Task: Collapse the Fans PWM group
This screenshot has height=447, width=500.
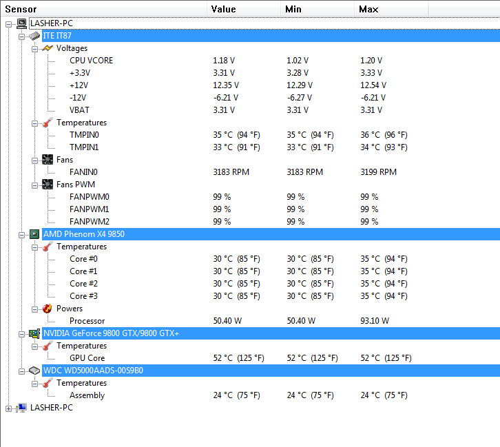Action: 34,185
